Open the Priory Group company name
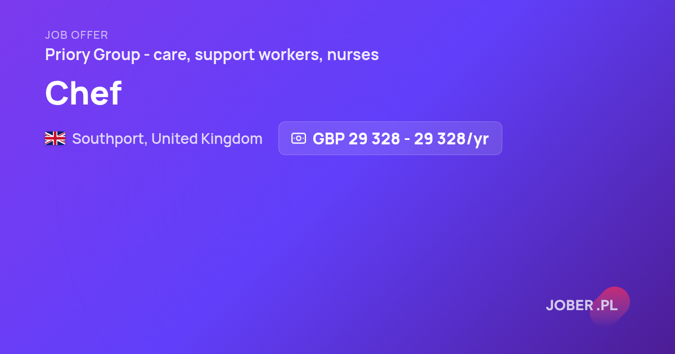Viewport: 675px width, 354px height. 93,55
